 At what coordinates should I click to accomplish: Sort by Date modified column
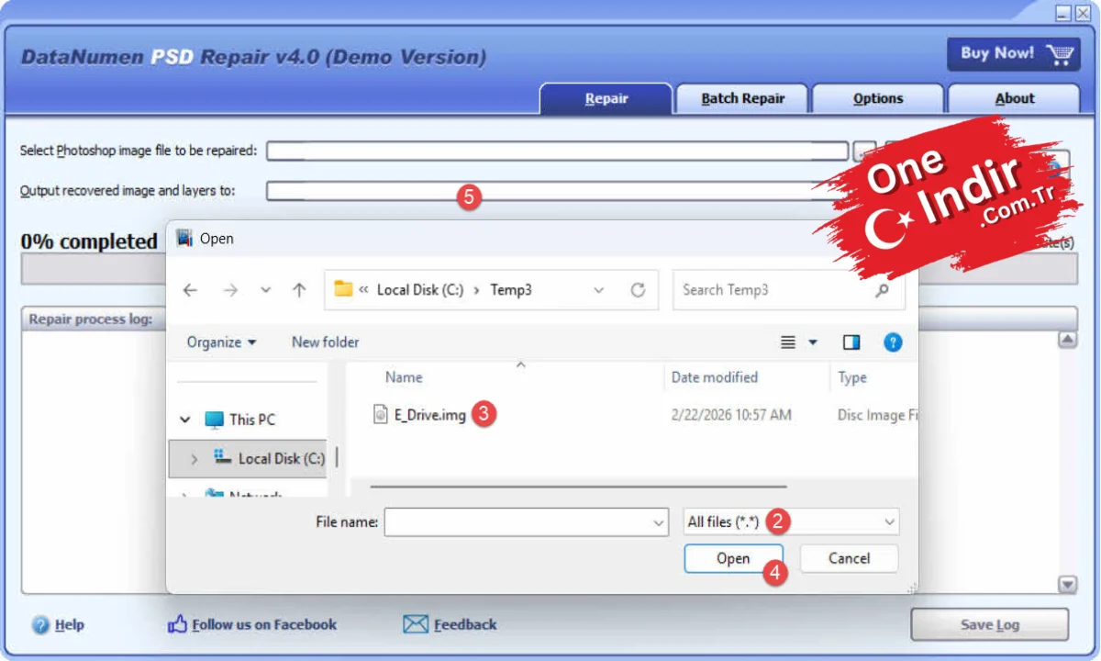coord(715,377)
